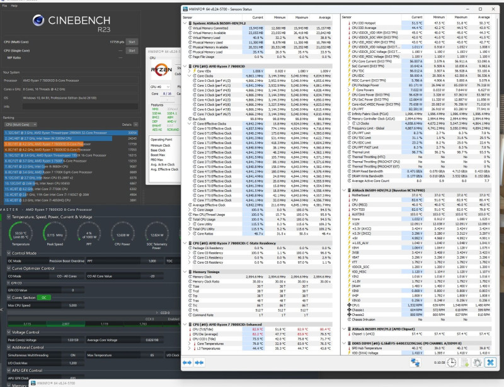Screen dimensions: 504x387
Task: Collapse the Control Mode section in Ryzen Master
Action: 9,253
